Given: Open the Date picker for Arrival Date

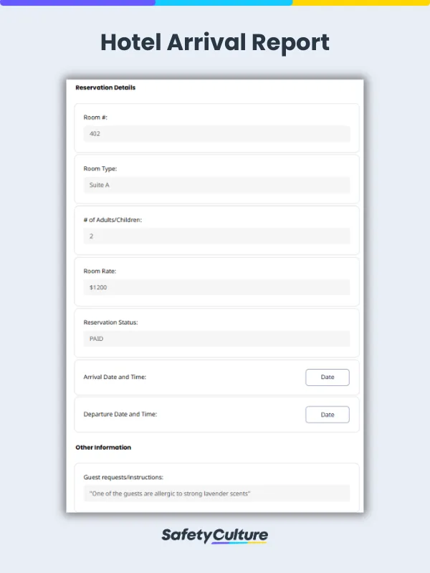Looking at the screenshot, I should pos(327,377).
